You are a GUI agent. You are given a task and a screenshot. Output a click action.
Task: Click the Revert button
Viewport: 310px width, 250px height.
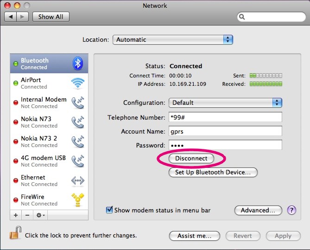click(x=243, y=236)
